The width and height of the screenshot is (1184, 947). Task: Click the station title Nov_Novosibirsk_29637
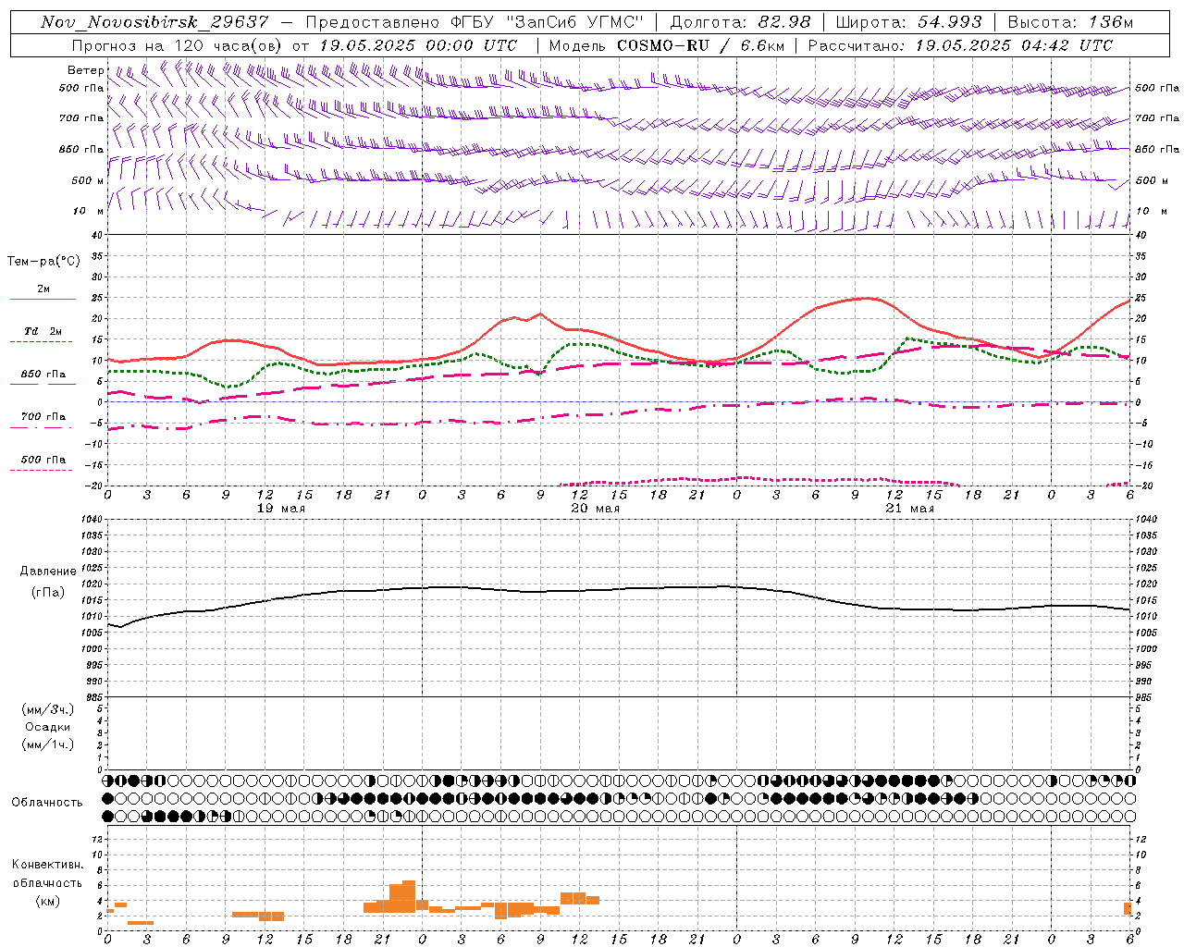tap(154, 22)
